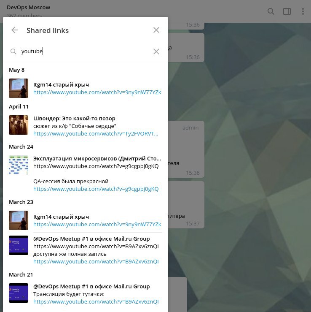Open chat search in DevOps Moscow header
The image size is (311, 312).
click(x=271, y=11)
